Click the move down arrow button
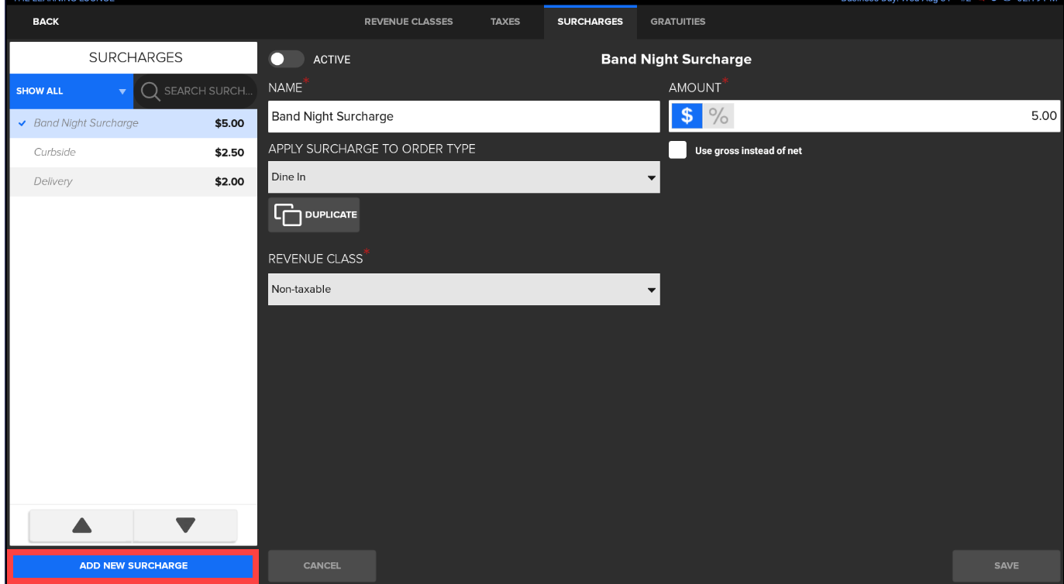This screenshot has height=584, width=1064. (x=185, y=525)
